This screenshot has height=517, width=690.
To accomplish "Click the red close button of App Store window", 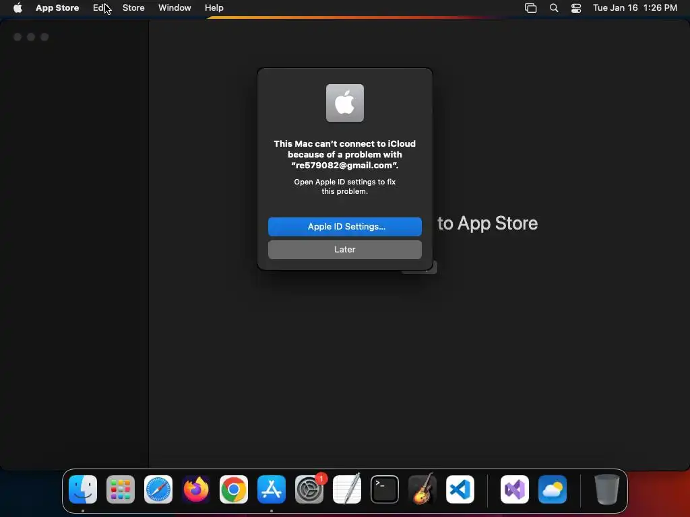I will click(18, 37).
